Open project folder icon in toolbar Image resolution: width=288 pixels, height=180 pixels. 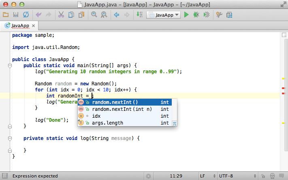point(6,15)
